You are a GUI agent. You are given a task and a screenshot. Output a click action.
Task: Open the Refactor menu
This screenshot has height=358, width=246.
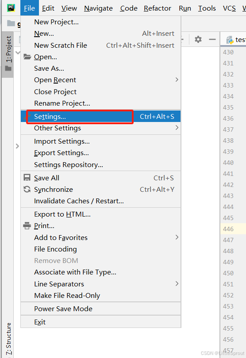click(158, 8)
